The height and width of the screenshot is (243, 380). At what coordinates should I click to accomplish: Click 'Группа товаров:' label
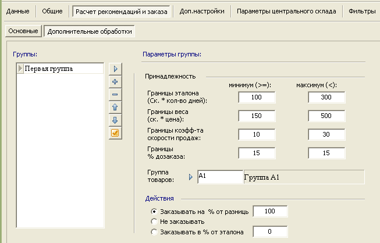pyautogui.click(x=161, y=176)
